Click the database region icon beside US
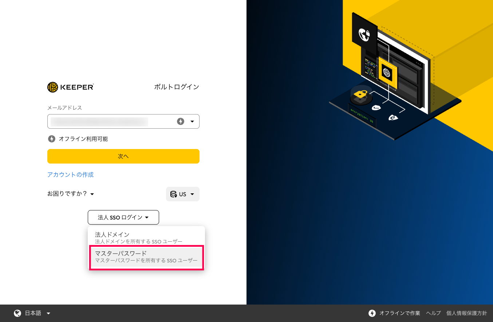Viewport: 493px width, 322px height. (x=173, y=194)
